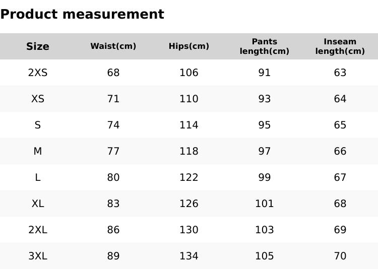Select the XS size row label

pos(38,99)
